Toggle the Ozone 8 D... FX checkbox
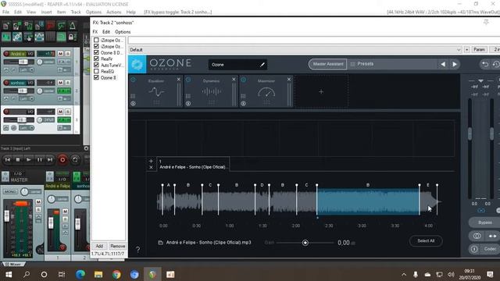Image resolution: width=500 pixels, height=281 pixels. pos(96,52)
